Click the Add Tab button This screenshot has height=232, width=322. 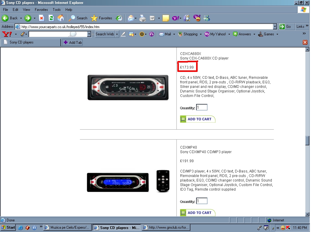click(73, 43)
